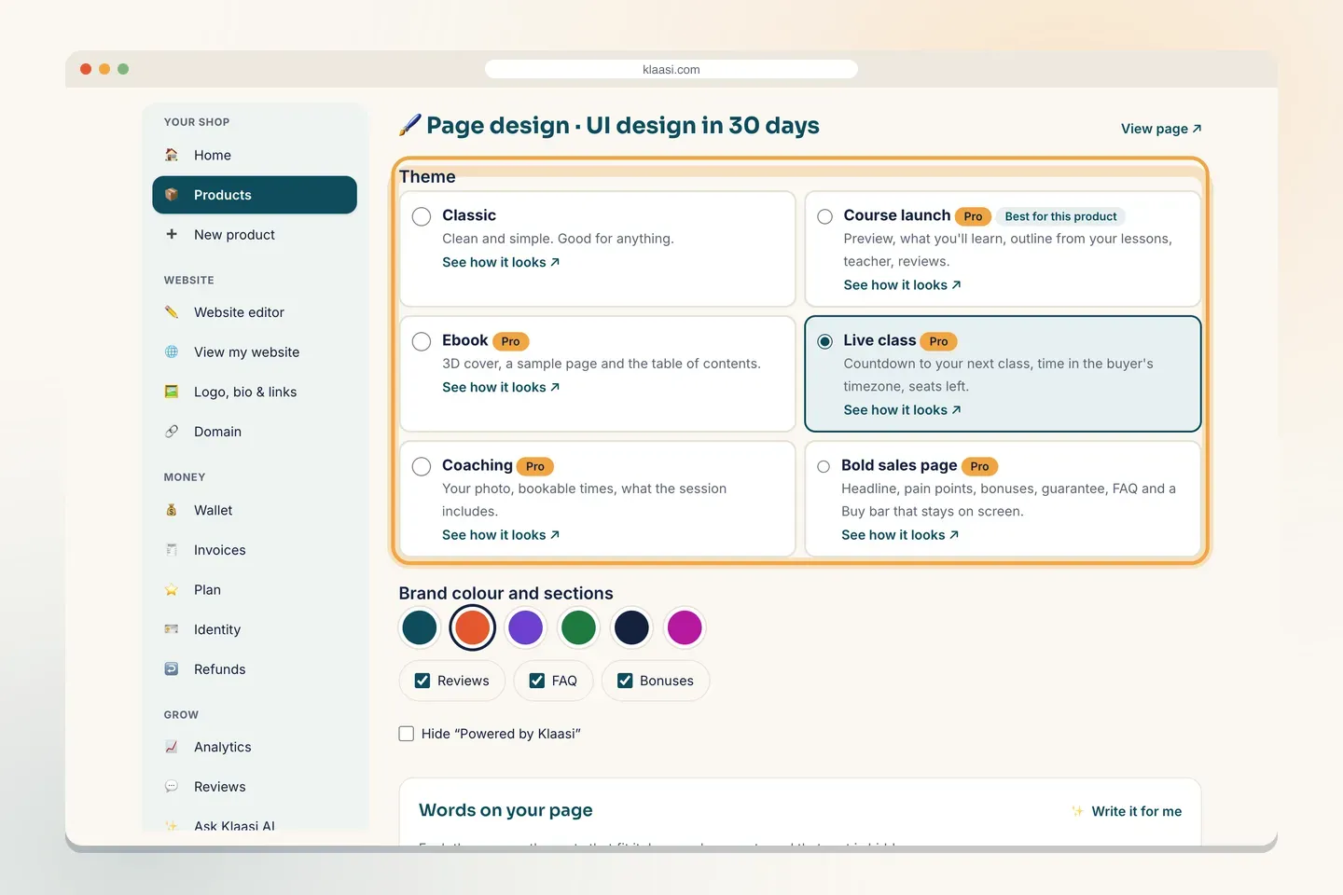Enable Hide "Powered by Klaasi" checkbox
The image size is (1343, 895).
coord(407,734)
